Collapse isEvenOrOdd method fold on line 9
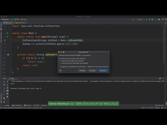 point(11,55)
